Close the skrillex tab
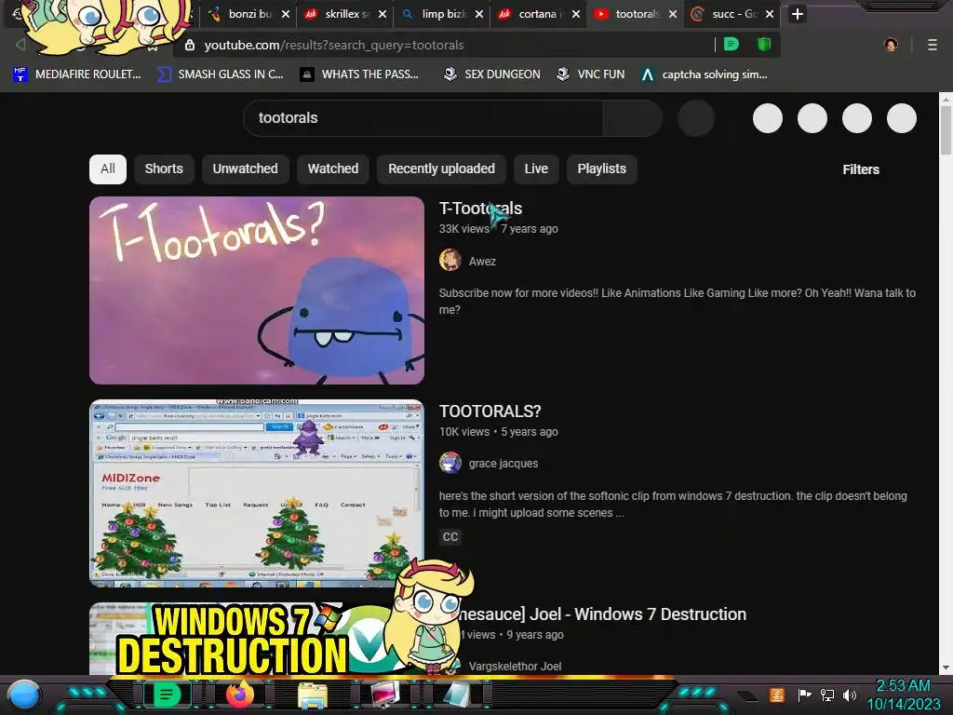 [x=383, y=14]
